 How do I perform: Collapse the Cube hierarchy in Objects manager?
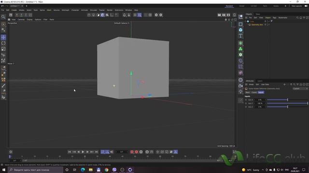click(x=246, y=21)
